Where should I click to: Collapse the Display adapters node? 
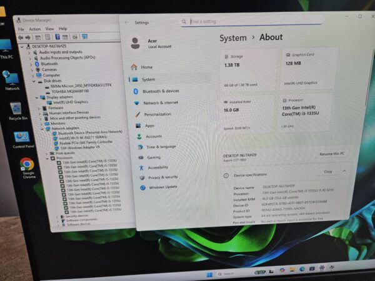coord(36,97)
